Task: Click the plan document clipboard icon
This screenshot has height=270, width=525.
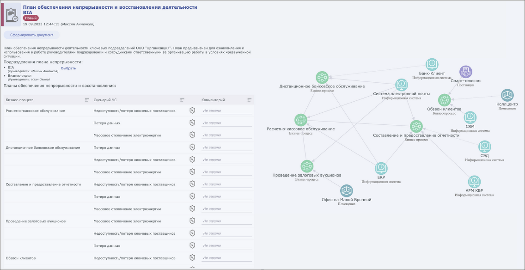Action: [12, 14]
